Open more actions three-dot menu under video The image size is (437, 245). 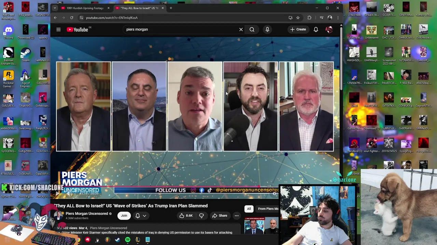pos(237,215)
